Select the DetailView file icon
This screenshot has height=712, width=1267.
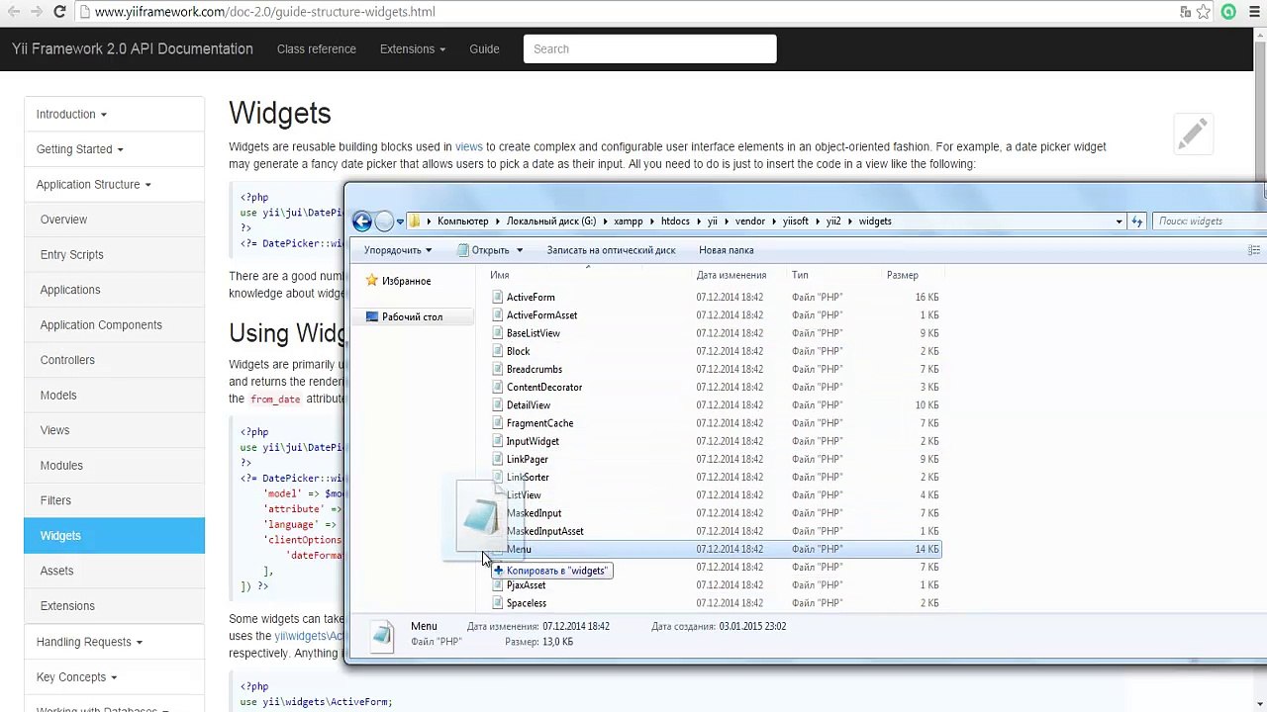(x=498, y=404)
